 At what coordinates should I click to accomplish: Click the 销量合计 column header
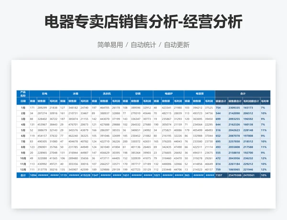(x=221, y=101)
